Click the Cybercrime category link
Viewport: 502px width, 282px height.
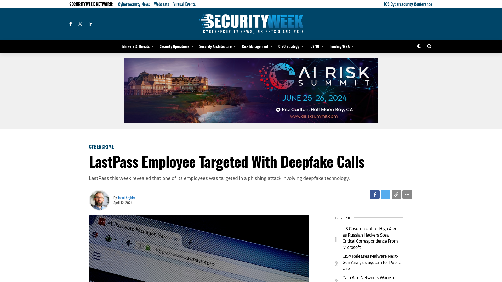pyautogui.click(x=101, y=146)
